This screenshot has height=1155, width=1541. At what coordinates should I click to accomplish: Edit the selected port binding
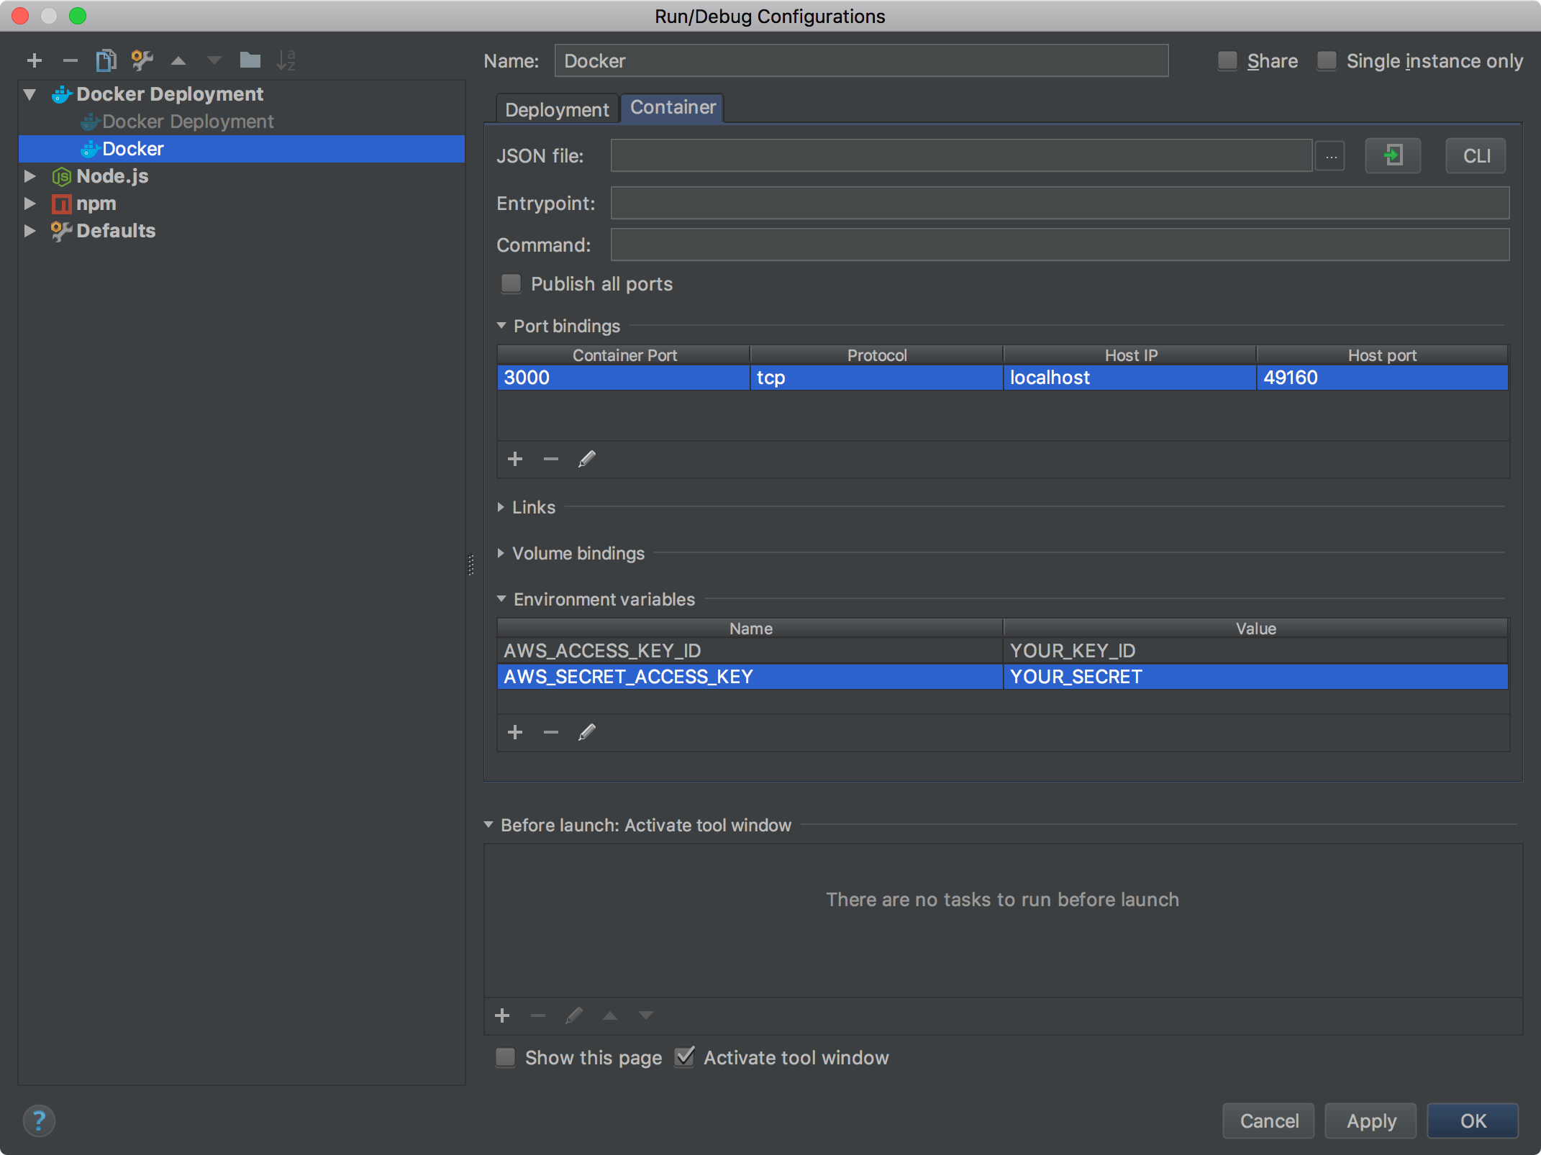point(587,459)
